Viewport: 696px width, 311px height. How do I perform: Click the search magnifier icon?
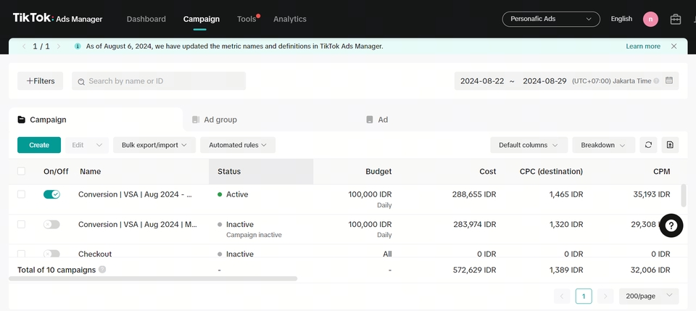point(81,82)
